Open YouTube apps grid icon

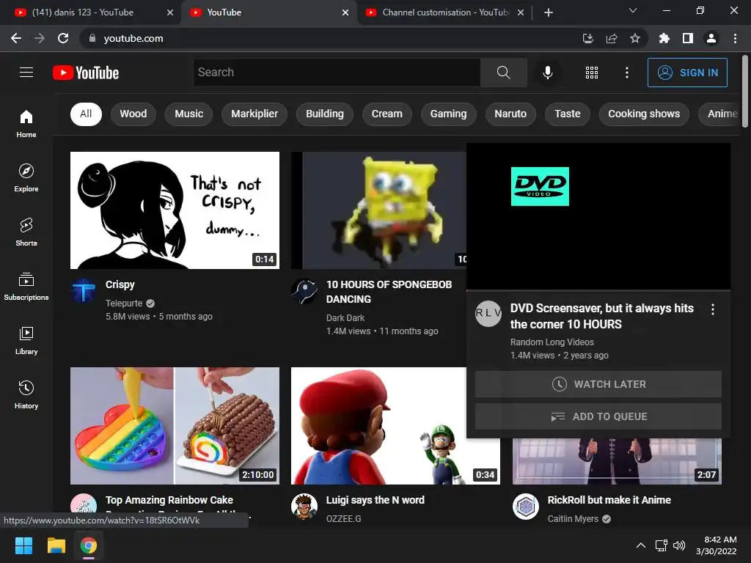coord(592,73)
